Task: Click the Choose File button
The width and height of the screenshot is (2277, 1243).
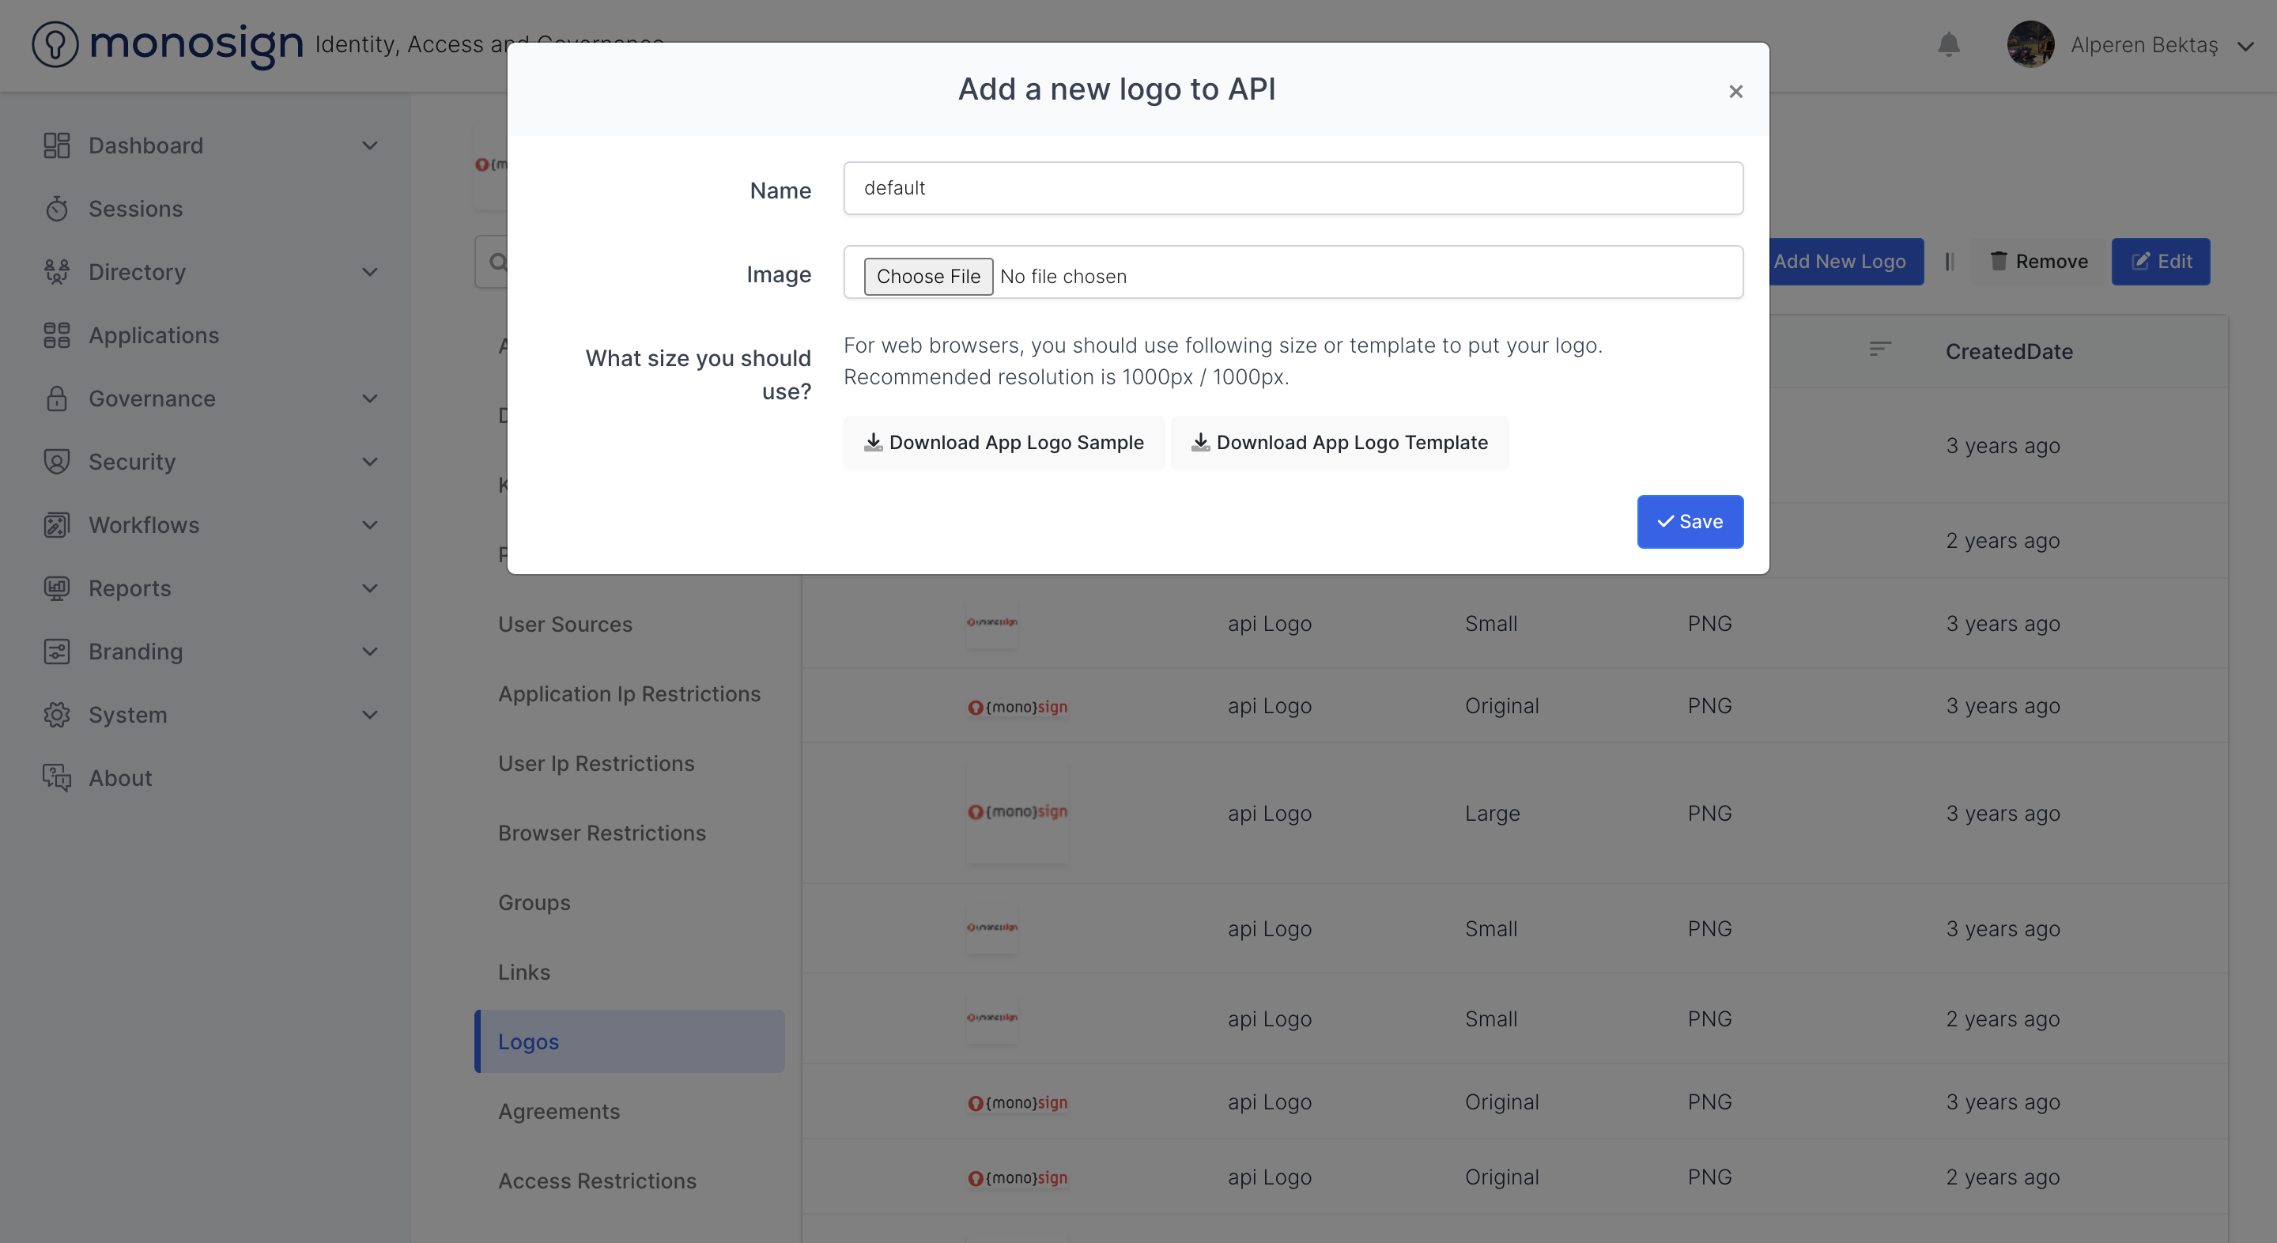Action: [x=927, y=276]
